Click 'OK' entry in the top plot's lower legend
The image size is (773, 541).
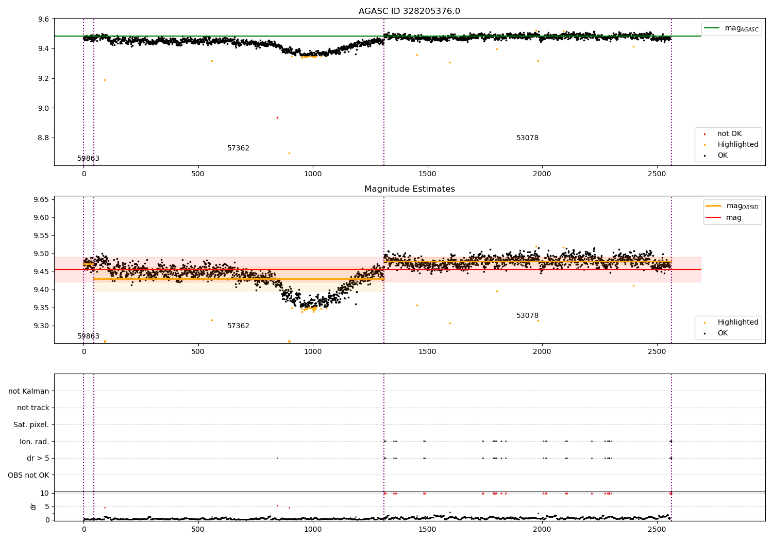[x=722, y=156]
